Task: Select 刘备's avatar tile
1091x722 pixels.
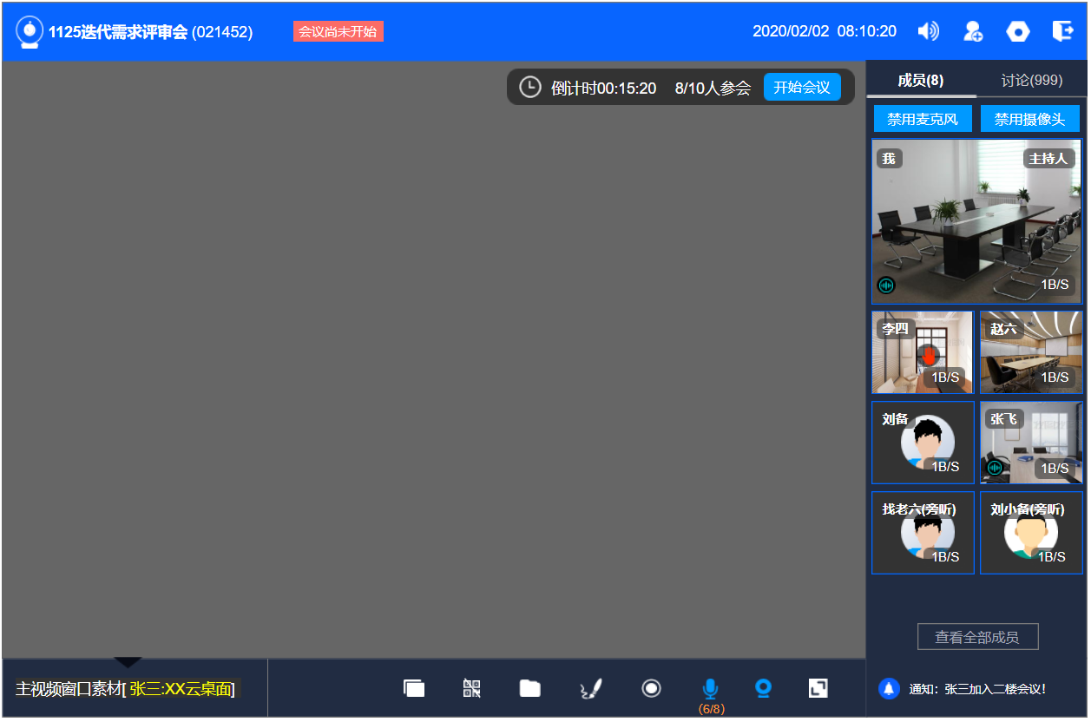Action: [923, 443]
